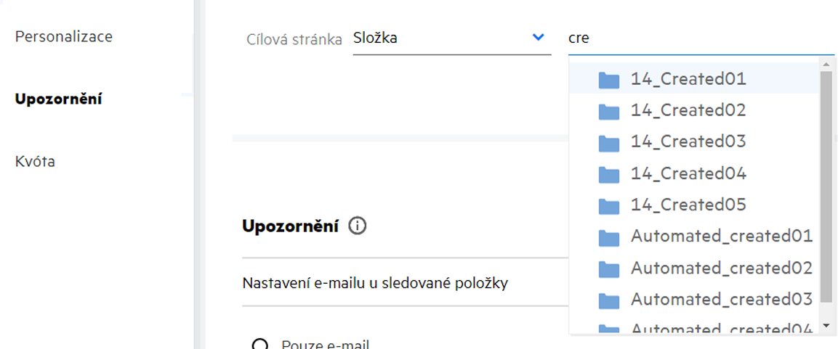Click the folder icon beside 14_Created05

(608, 205)
